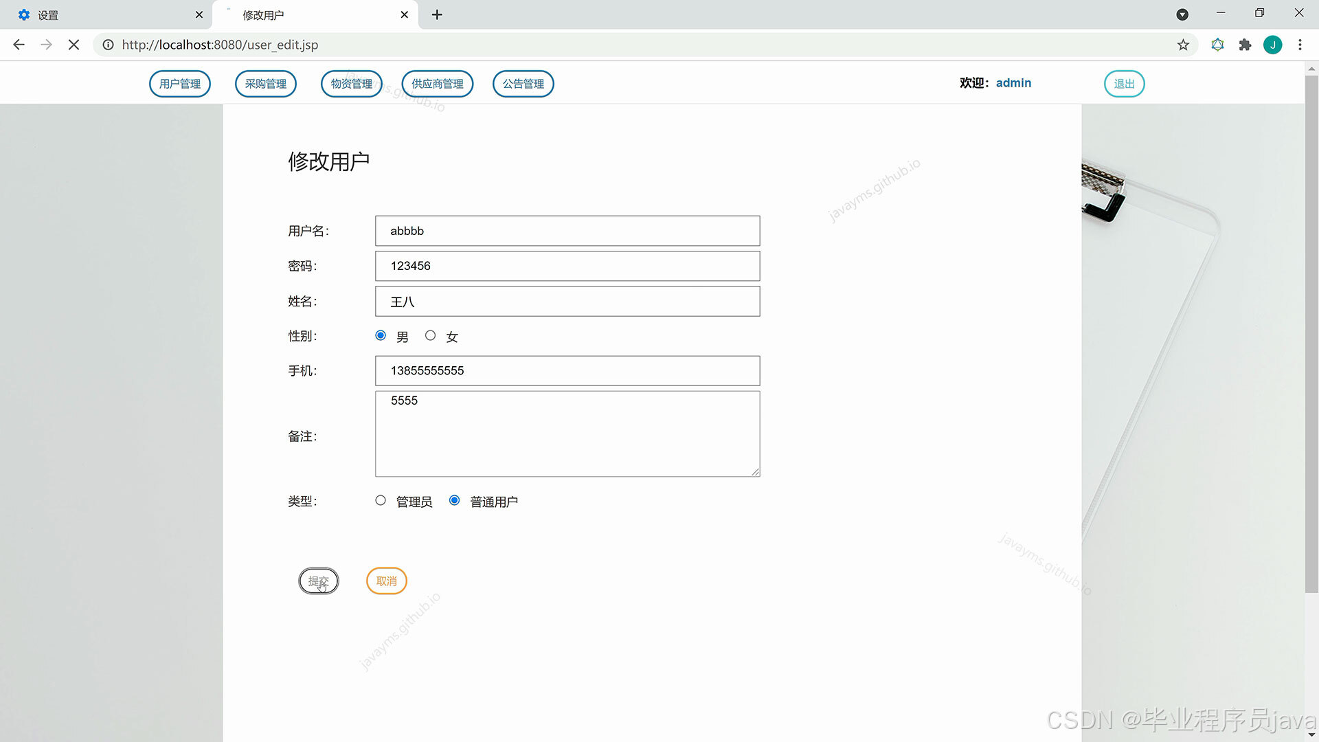Close the 设置 tab
Image resolution: width=1319 pixels, height=742 pixels.
[199, 14]
